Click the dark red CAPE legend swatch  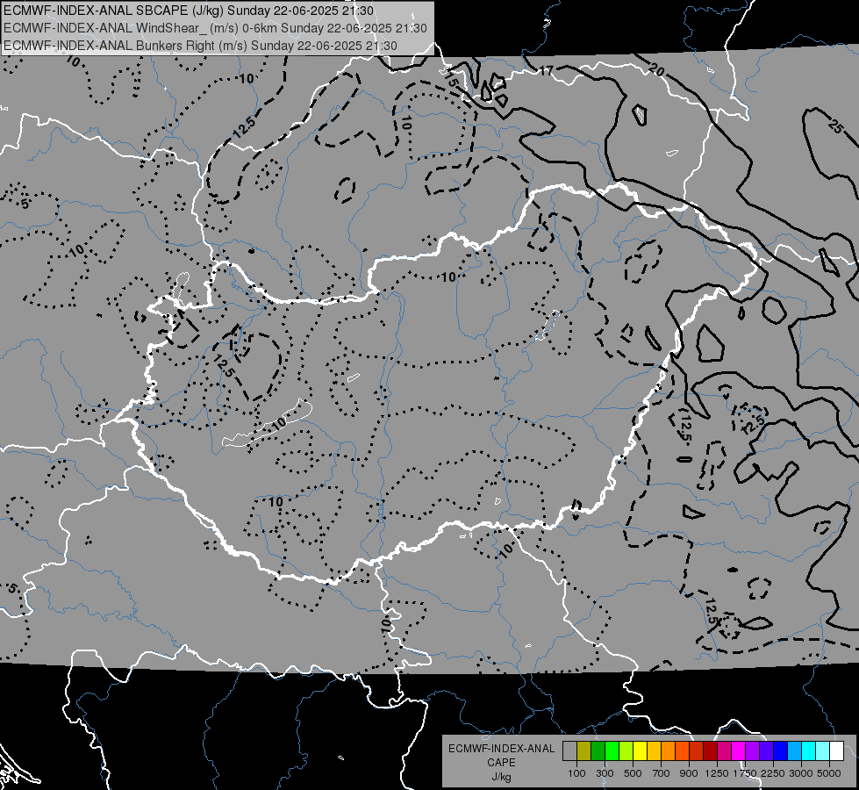[711, 750]
